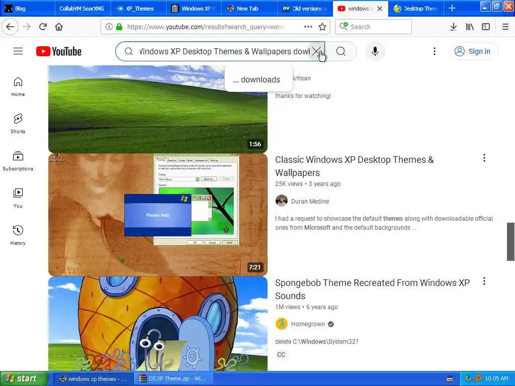Screen dimensions: 515x386
Task: Open Homegrown channel name link
Action: tap(308, 324)
